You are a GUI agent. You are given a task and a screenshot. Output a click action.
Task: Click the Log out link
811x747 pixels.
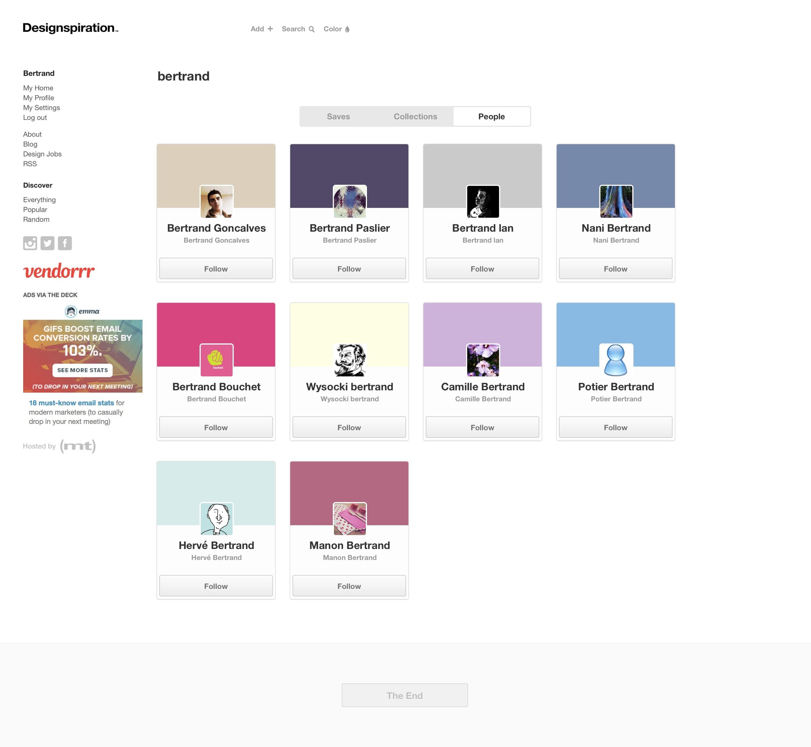tap(35, 118)
